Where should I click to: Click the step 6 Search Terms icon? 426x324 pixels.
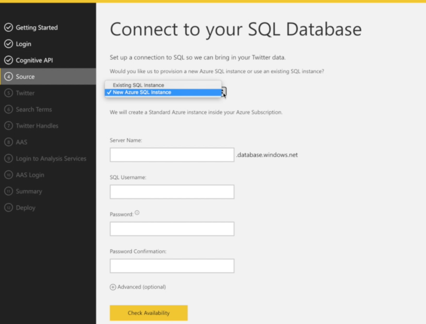pyautogui.click(x=8, y=110)
